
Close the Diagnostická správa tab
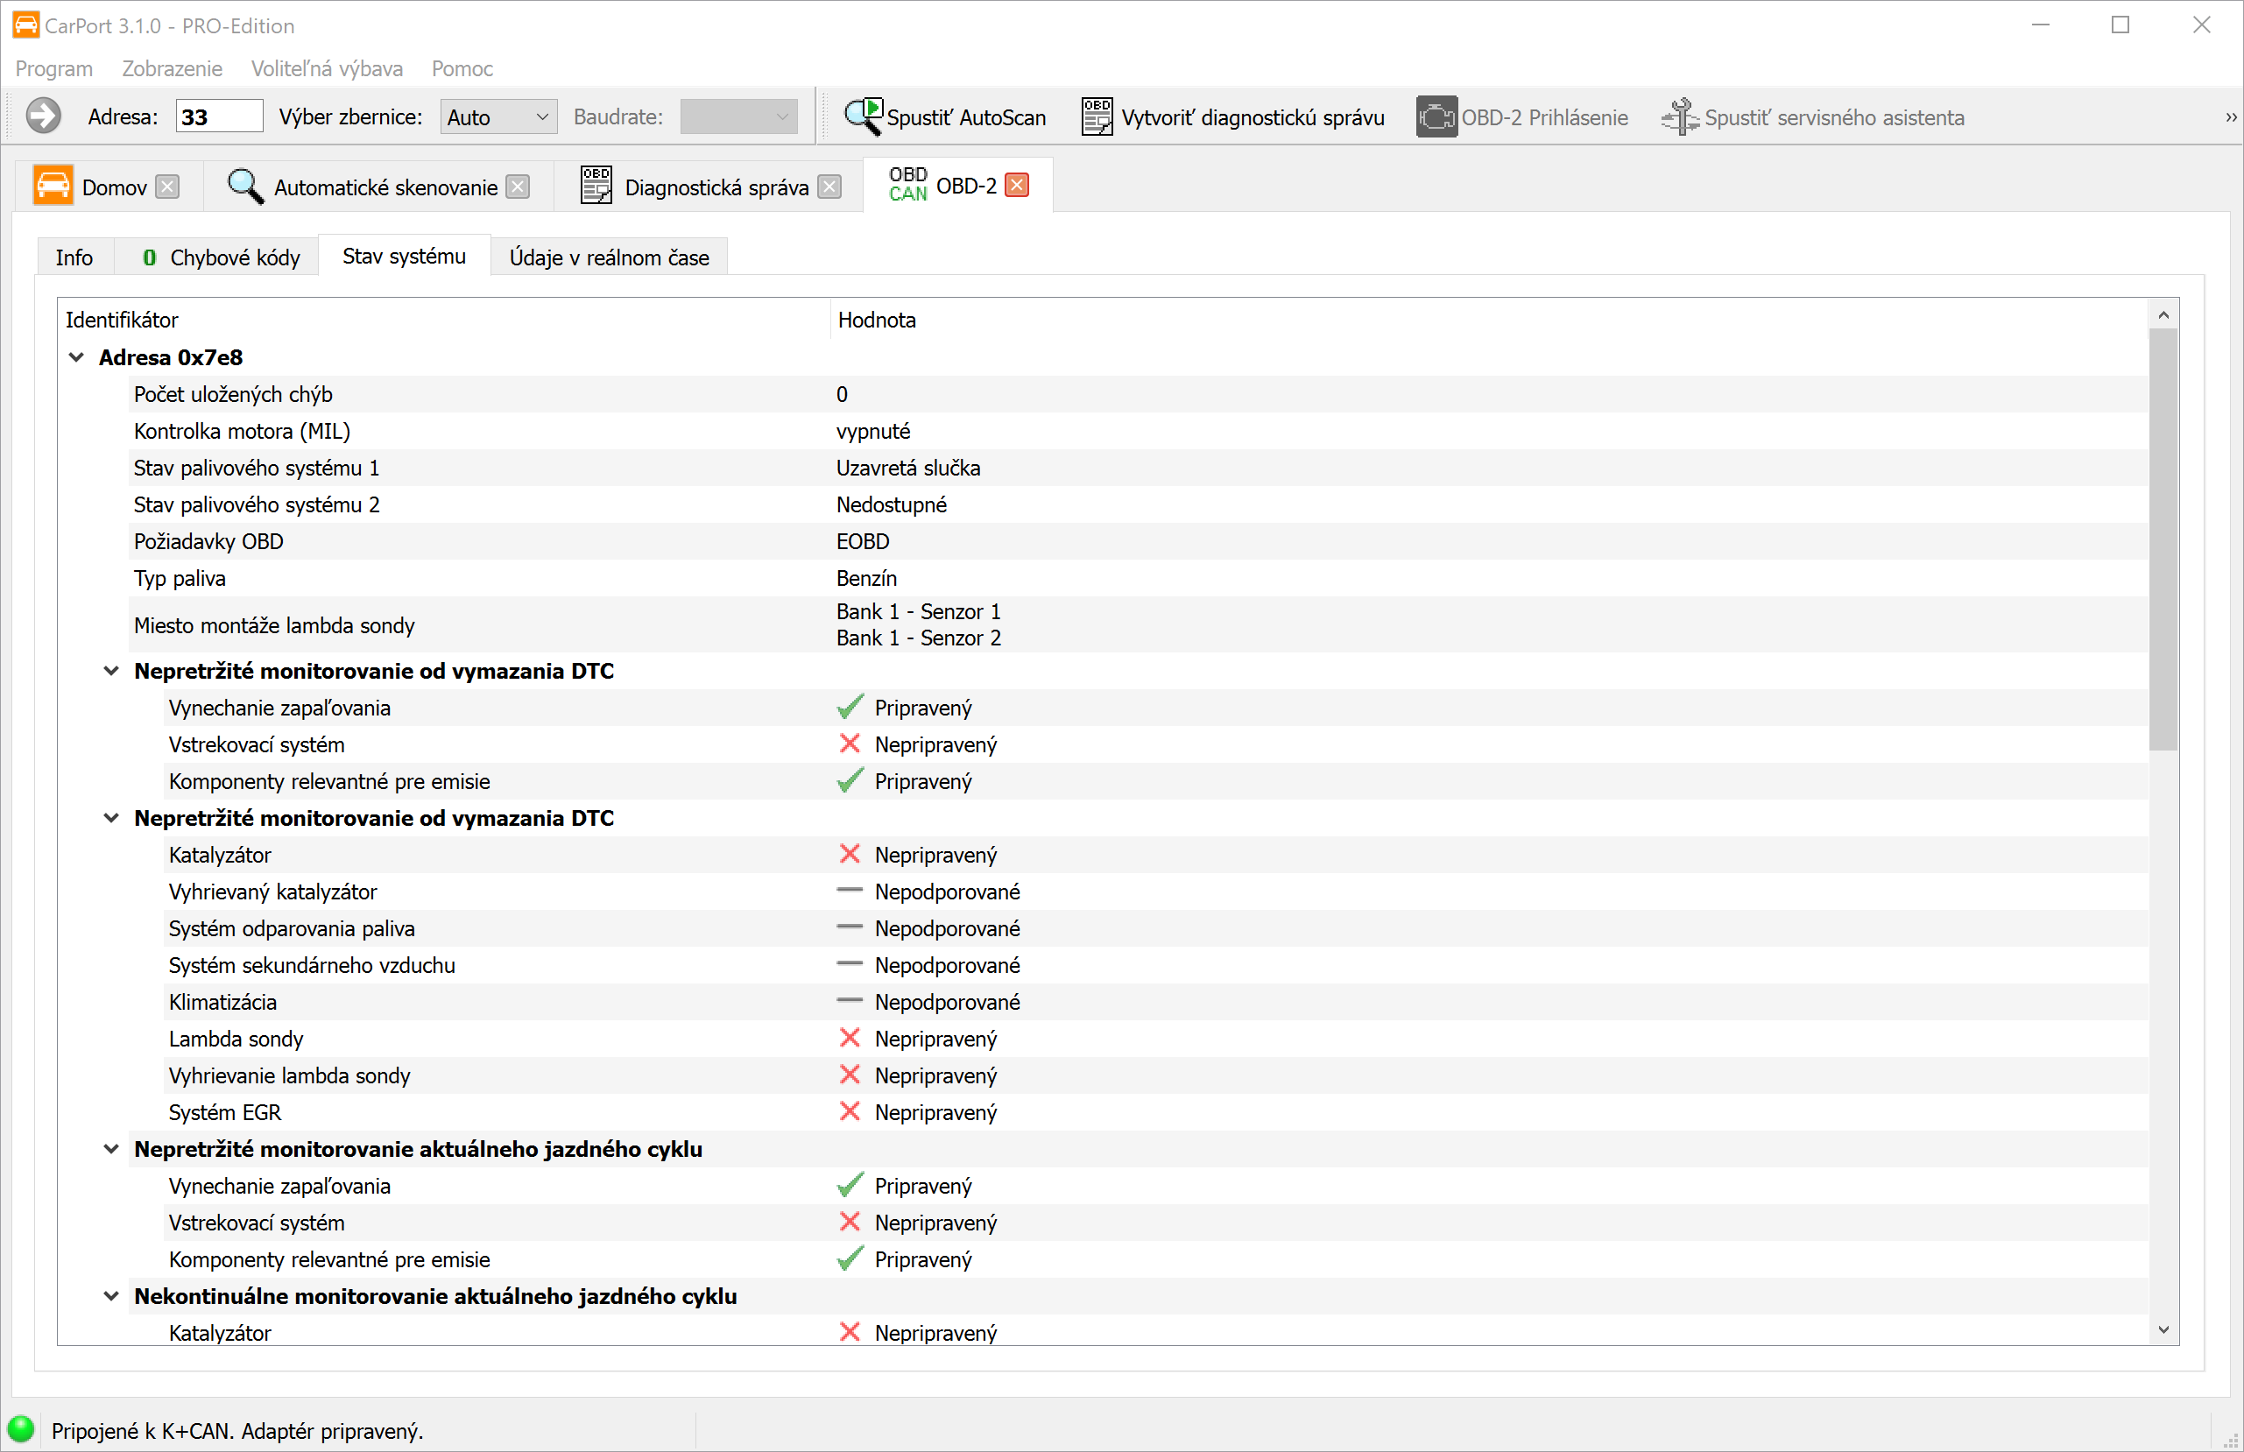829,187
